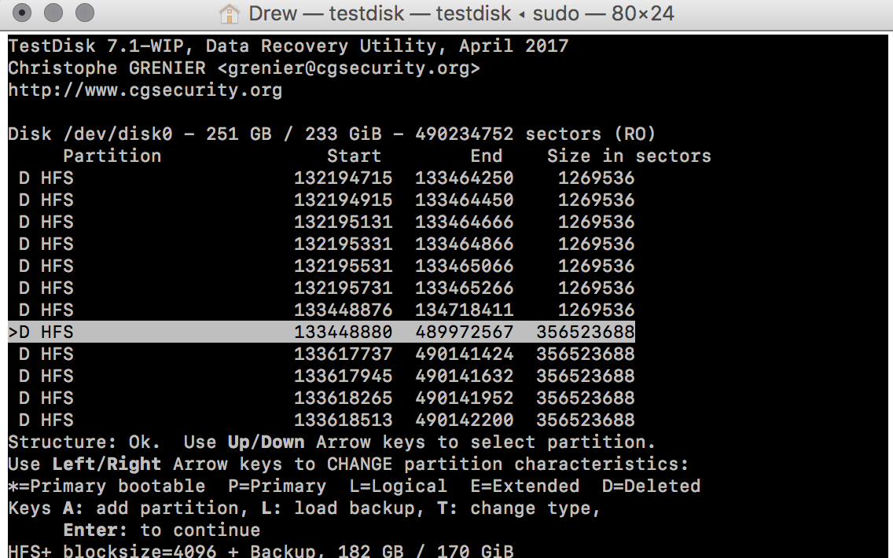This screenshot has width=893, height=558.
Task: Click 'L=Logical' legend text
Action: 398,486
